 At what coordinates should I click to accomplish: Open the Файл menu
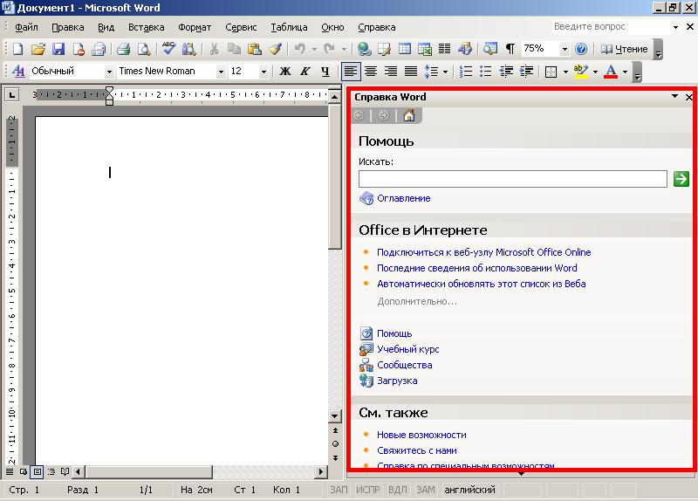click(x=26, y=27)
